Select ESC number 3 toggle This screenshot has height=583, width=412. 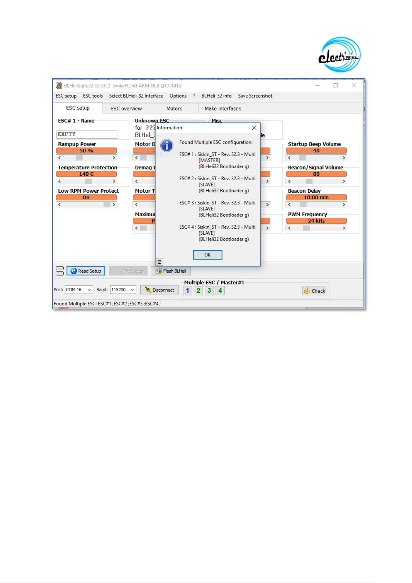(209, 291)
